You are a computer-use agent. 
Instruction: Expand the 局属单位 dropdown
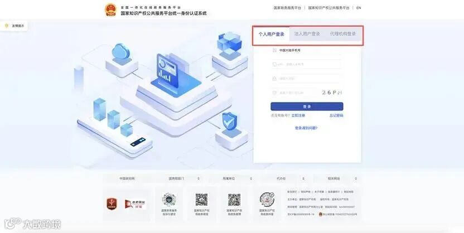click(x=232, y=178)
